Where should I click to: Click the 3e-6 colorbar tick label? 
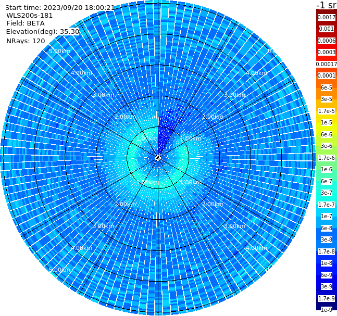(327, 146)
